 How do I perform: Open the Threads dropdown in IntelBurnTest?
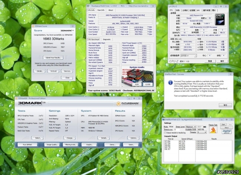click(x=202, y=132)
